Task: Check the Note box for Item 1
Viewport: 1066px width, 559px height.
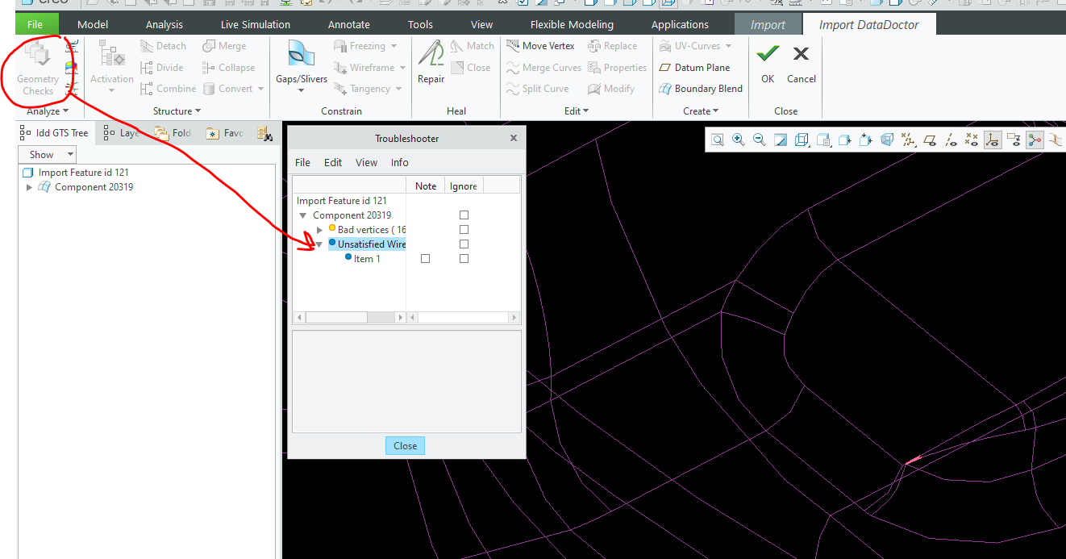Action: pos(425,258)
